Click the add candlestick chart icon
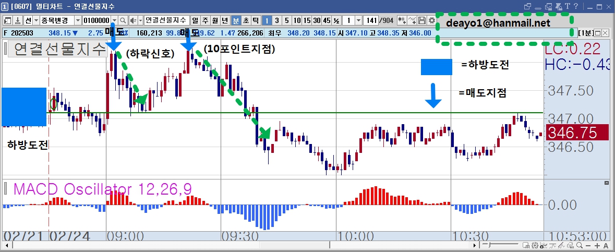 point(402,20)
